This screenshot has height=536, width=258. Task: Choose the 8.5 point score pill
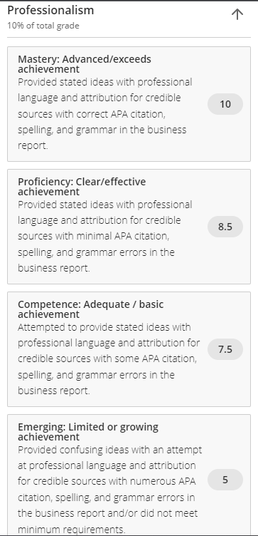tap(225, 227)
